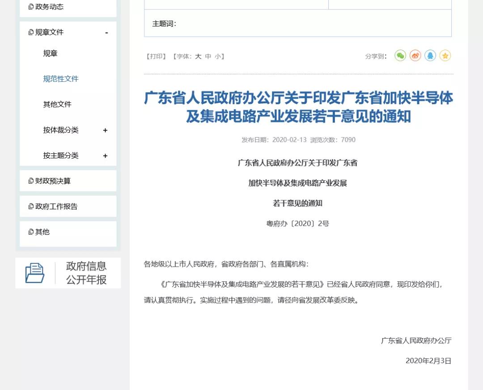Collapse the 规章文件 section minus sign

106,33
